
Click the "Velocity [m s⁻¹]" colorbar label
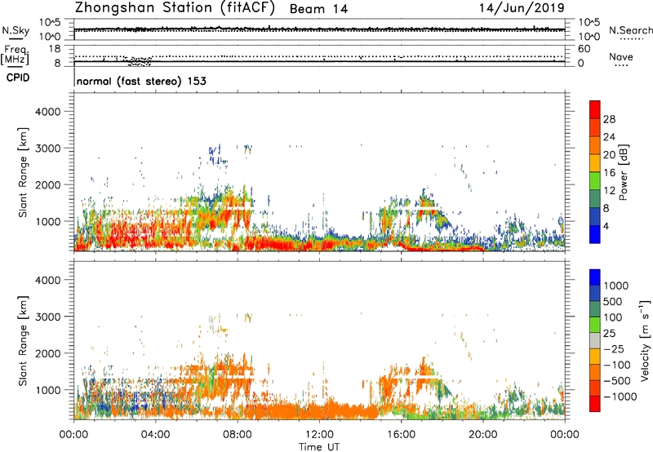tap(645, 340)
